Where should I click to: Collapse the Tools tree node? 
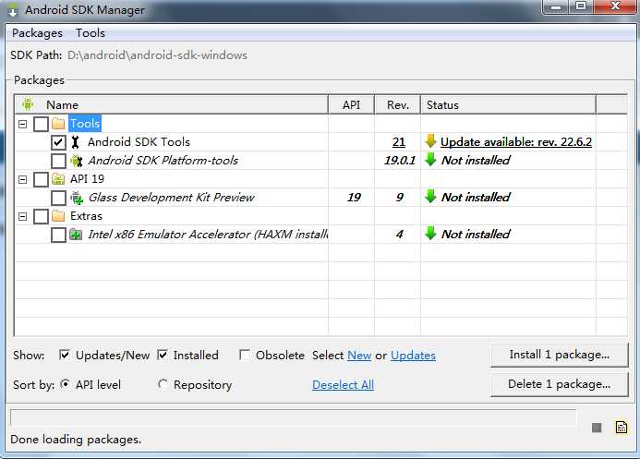coord(23,124)
